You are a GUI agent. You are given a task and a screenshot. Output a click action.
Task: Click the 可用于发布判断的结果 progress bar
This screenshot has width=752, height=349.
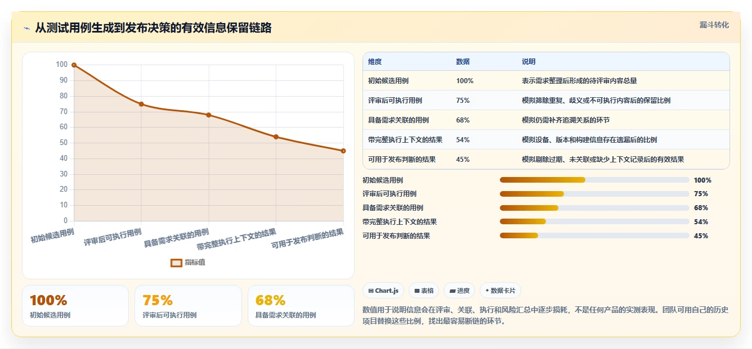pyautogui.click(x=594, y=236)
